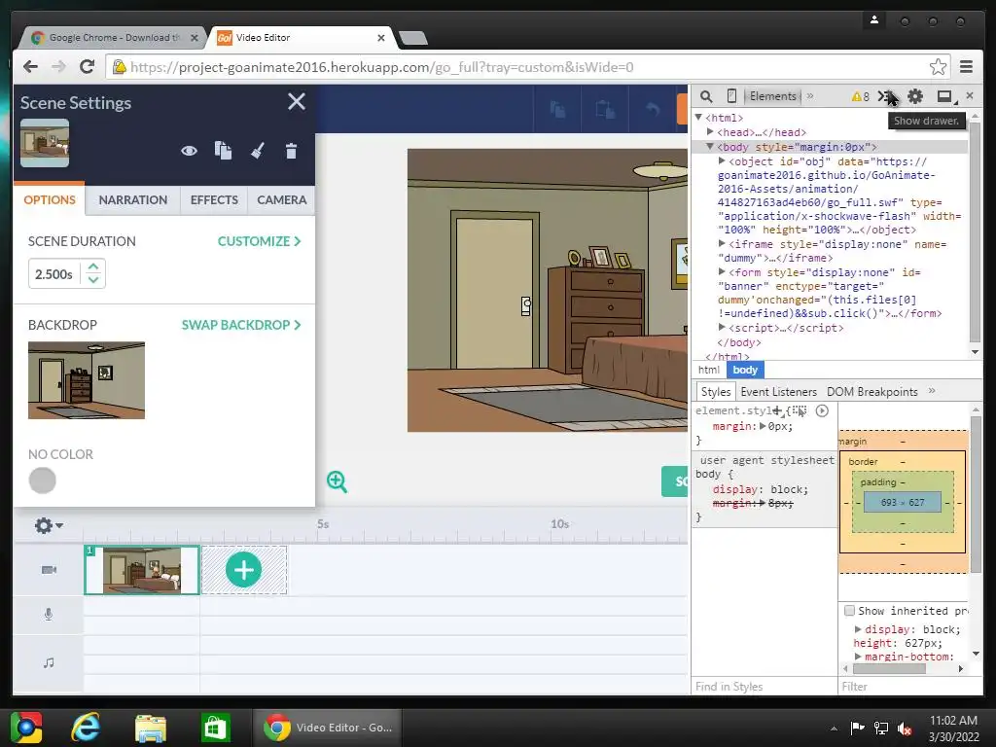Toggle scene preview eye icon
Viewport: 996px width, 747px height.
click(189, 151)
